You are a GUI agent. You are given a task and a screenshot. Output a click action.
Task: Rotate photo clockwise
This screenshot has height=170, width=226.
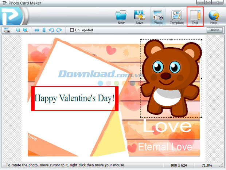point(59,30)
